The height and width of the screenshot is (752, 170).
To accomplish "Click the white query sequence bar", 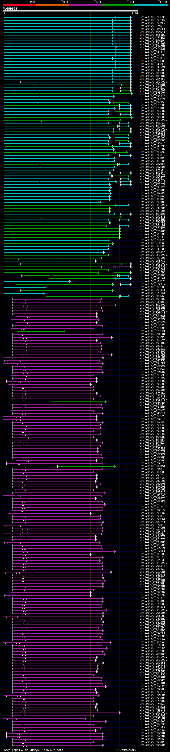I will [70, 11].
